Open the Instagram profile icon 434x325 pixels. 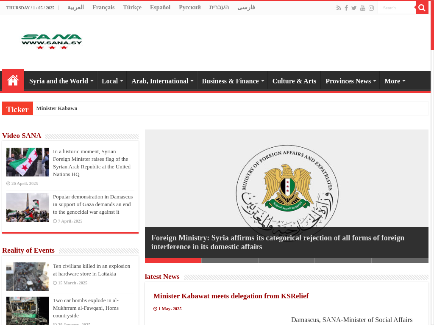point(371,8)
